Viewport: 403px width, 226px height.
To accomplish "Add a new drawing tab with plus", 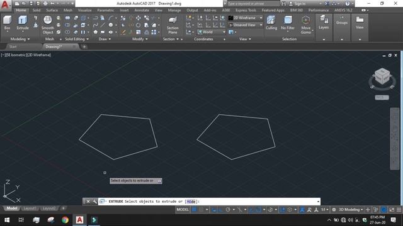I will coord(84,46).
